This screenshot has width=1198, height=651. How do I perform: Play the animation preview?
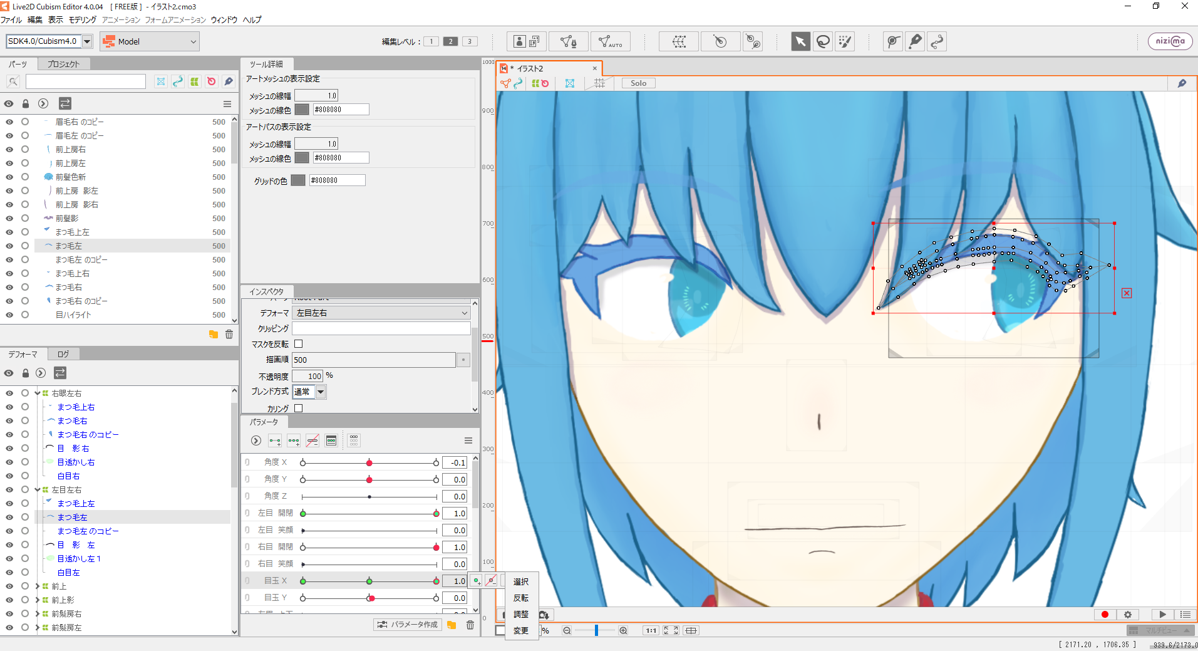1162,615
